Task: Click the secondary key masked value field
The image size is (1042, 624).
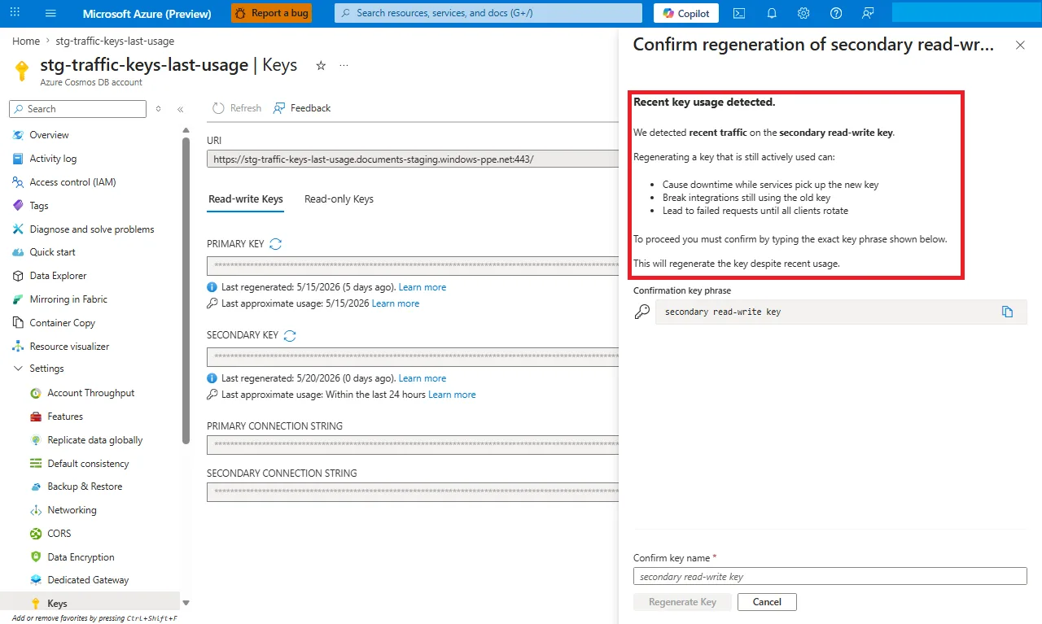Action: coord(413,357)
